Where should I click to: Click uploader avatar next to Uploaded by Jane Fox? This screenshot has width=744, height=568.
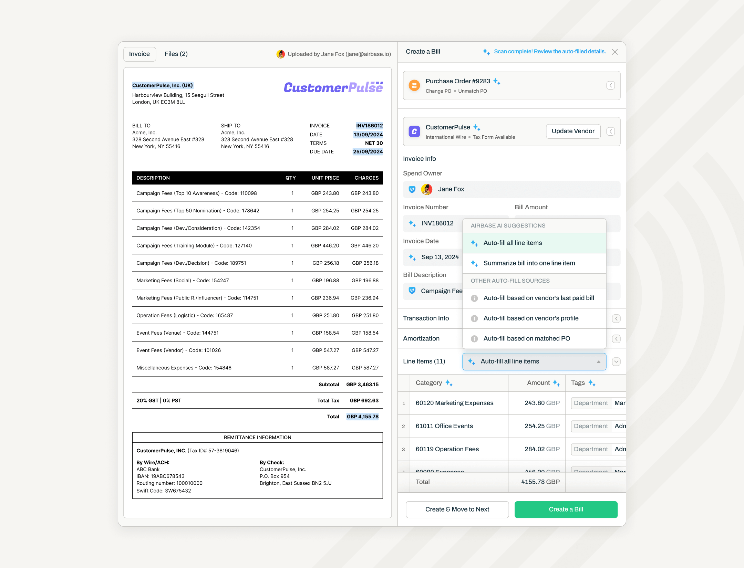(x=281, y=54)
